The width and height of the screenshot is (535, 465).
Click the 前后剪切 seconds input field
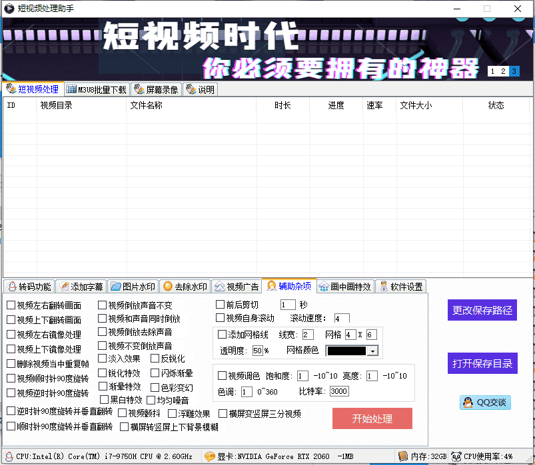pos(288,305)
